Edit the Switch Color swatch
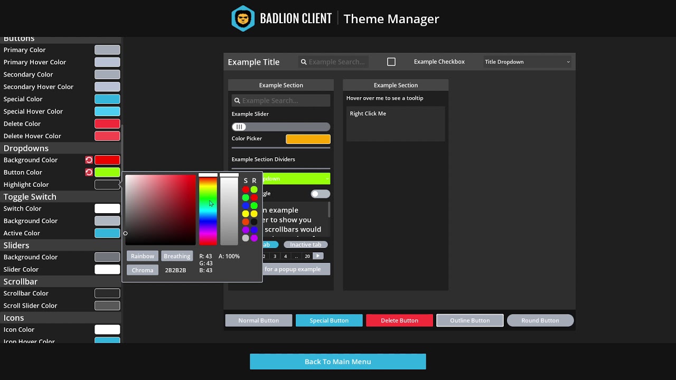Viewport: 676px width, 380px height. tap(107, 208)
